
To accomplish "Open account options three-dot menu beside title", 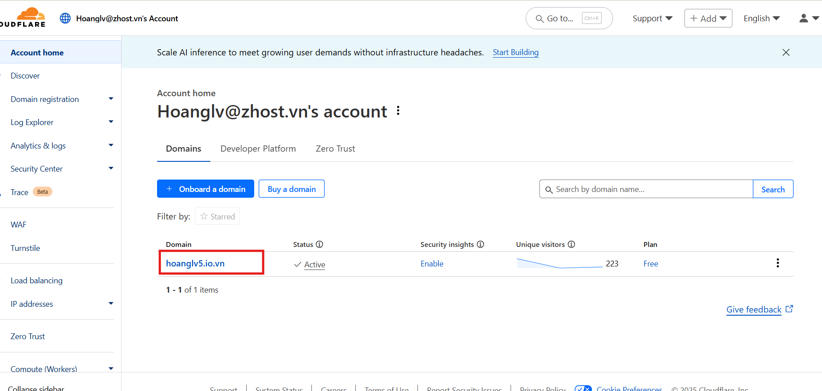I will 398,111.
